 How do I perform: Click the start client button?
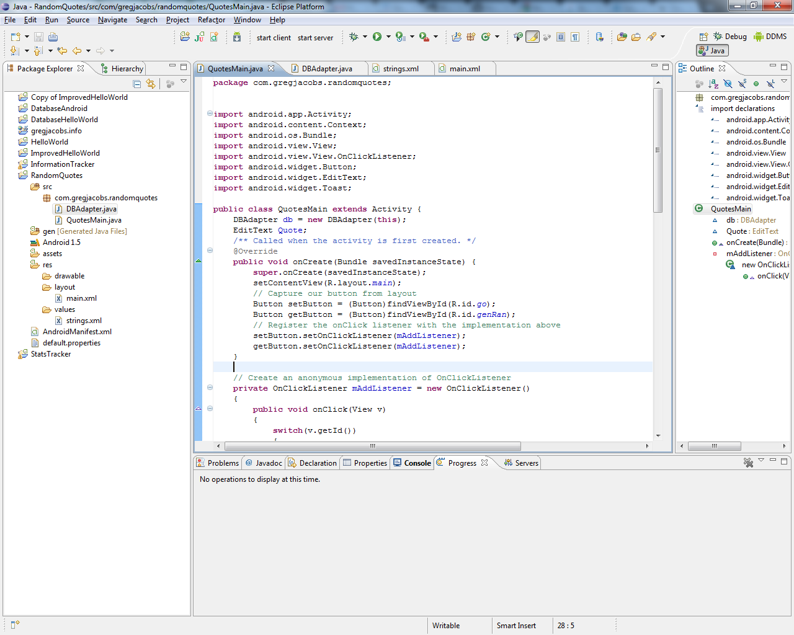click(273, 37)
